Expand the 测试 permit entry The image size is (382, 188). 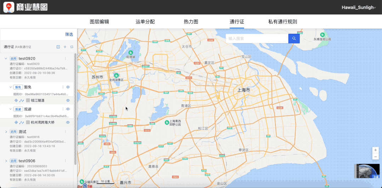pos(6,132)
